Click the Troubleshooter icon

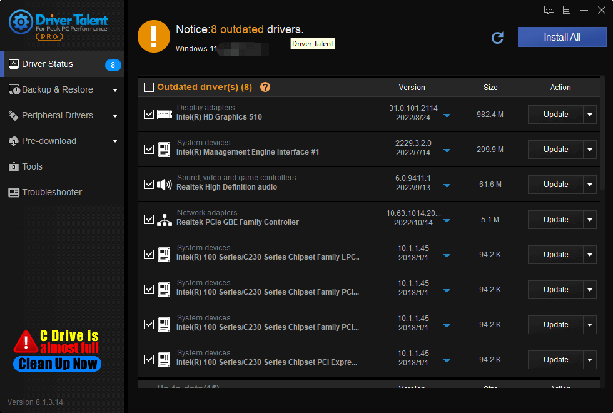coord(14,193)
